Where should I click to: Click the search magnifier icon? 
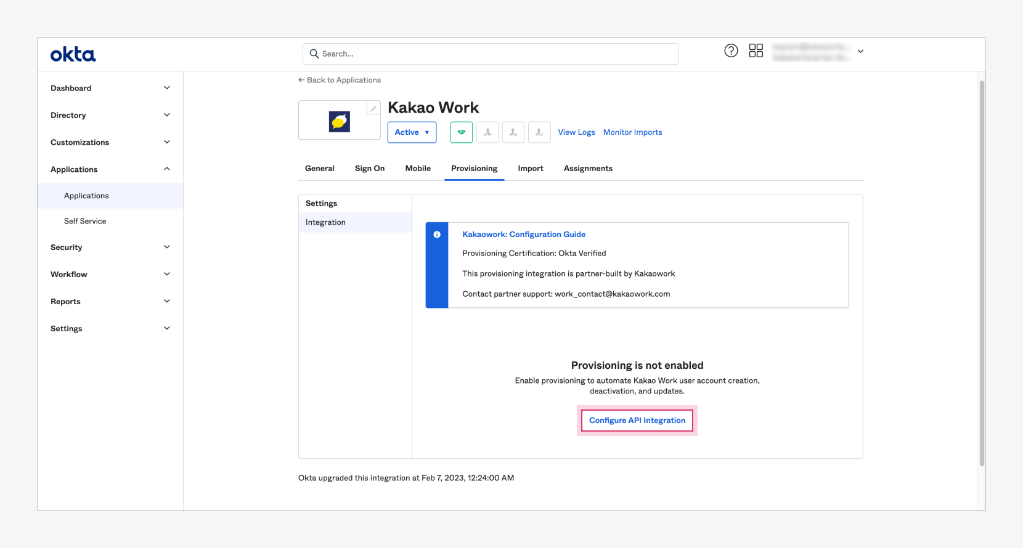point(314,54)
